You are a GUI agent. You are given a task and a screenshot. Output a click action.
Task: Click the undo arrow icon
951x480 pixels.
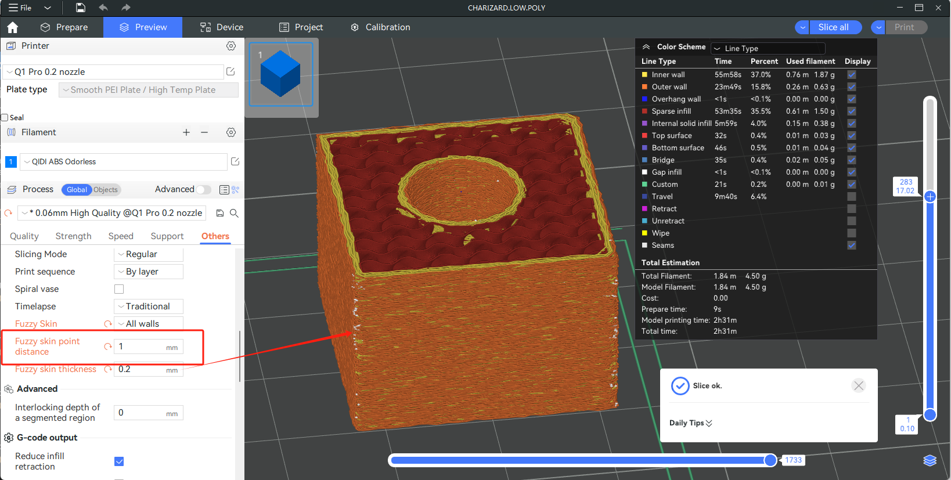(103, 8)
